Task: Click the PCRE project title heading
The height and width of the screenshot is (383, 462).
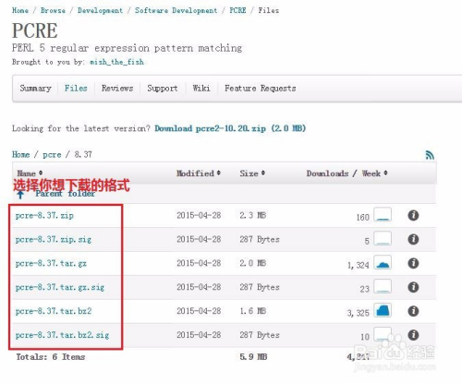Action: pyautogui.click(x=34, y=30)
